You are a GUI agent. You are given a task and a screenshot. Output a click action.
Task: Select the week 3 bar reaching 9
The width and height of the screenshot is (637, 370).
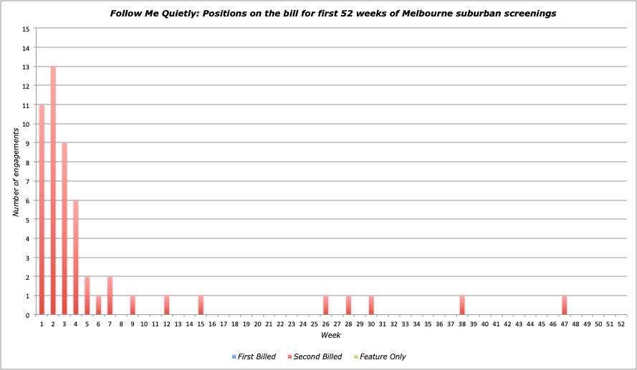coord(64,229)
